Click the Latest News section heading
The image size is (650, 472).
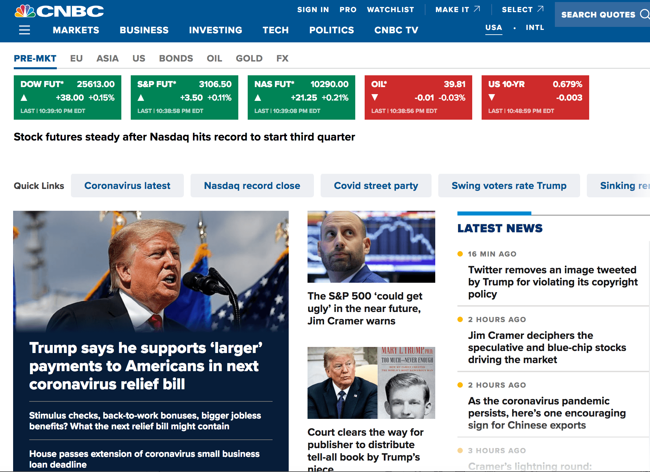point(500,229)
